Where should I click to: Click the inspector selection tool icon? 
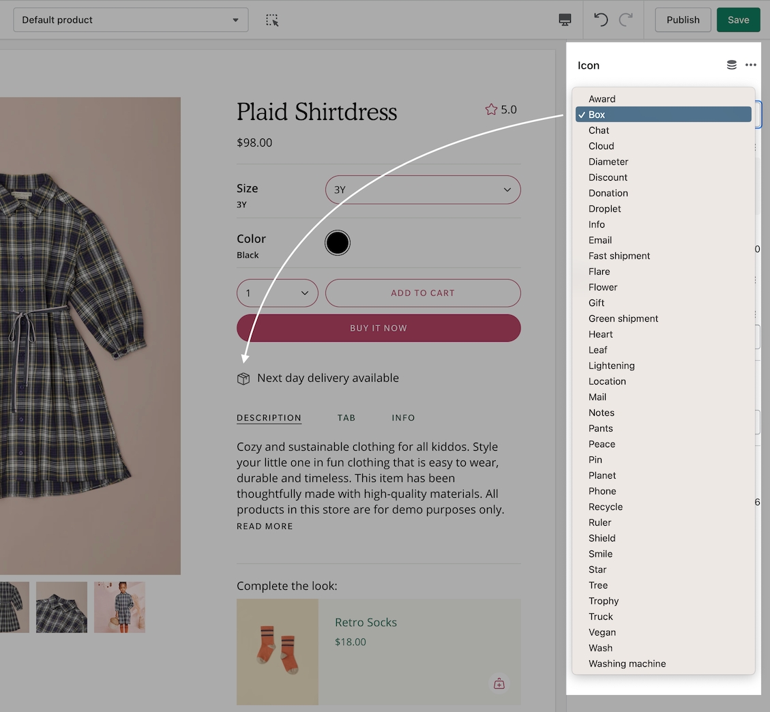(272, 20)
